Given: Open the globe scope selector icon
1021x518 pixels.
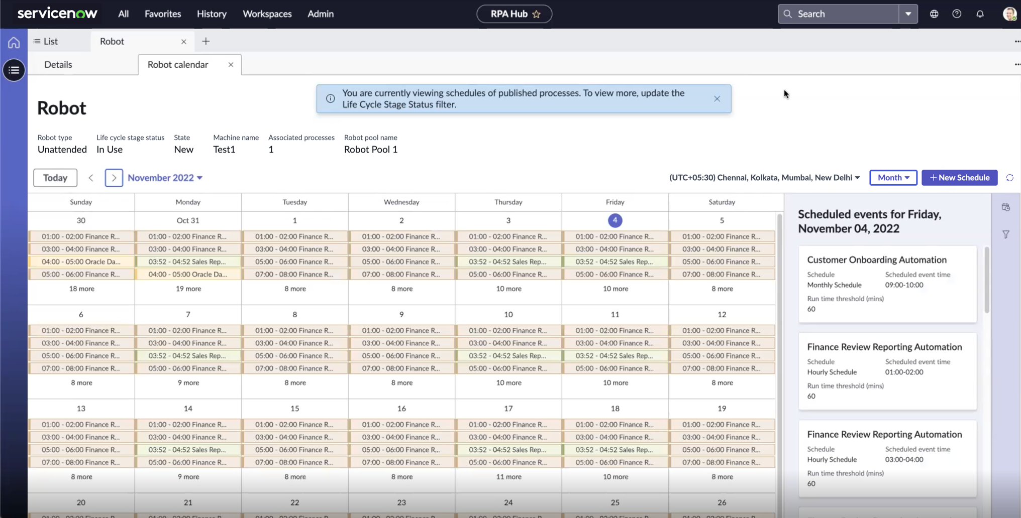Looking at the screenshot, I should click(x=934, y=14).
